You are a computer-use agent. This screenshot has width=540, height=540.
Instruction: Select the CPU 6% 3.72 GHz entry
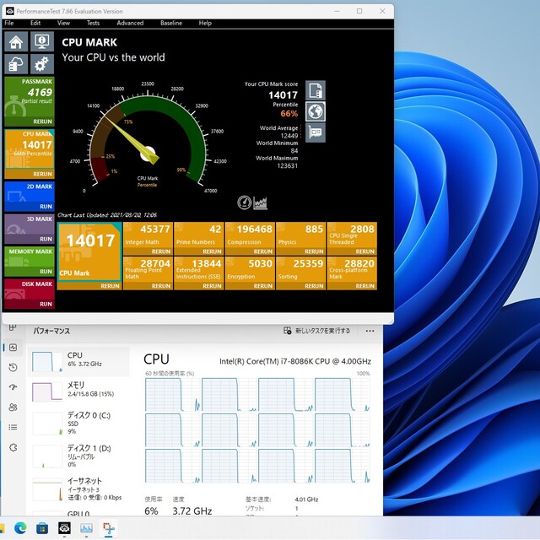pos(78,362)
